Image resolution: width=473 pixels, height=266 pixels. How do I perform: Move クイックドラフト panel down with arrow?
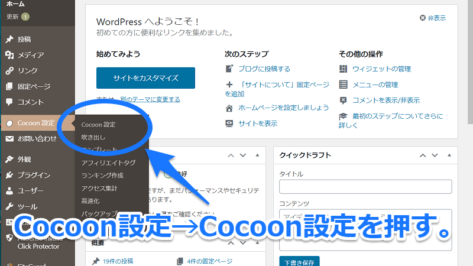point(435,155)
